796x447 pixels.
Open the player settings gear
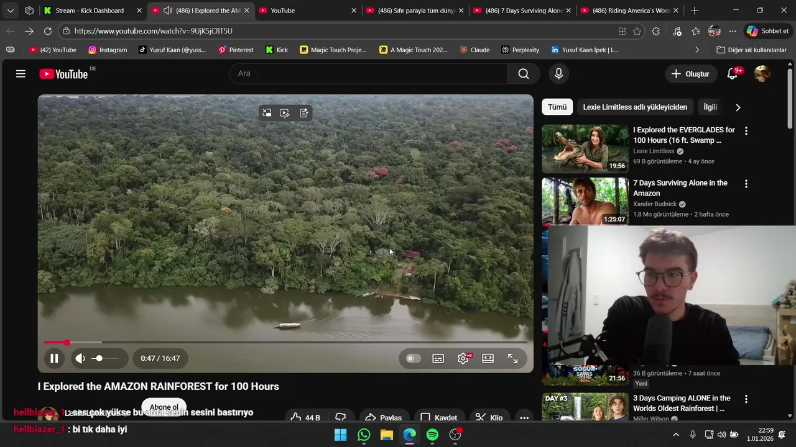[463, 358]
